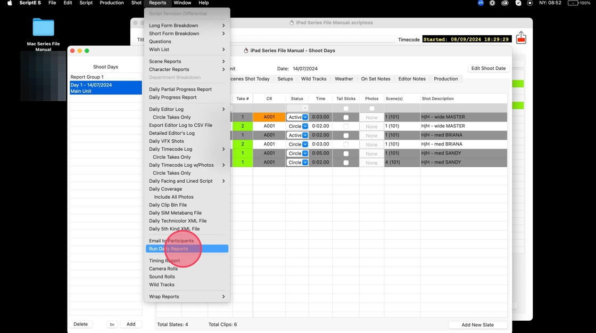Expand Daily Editor Log submenu
This screenshot has width=596, height=333.
pos(187,109)
